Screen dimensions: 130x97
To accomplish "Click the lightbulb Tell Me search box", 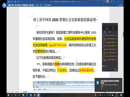I will tap(47, 5).
